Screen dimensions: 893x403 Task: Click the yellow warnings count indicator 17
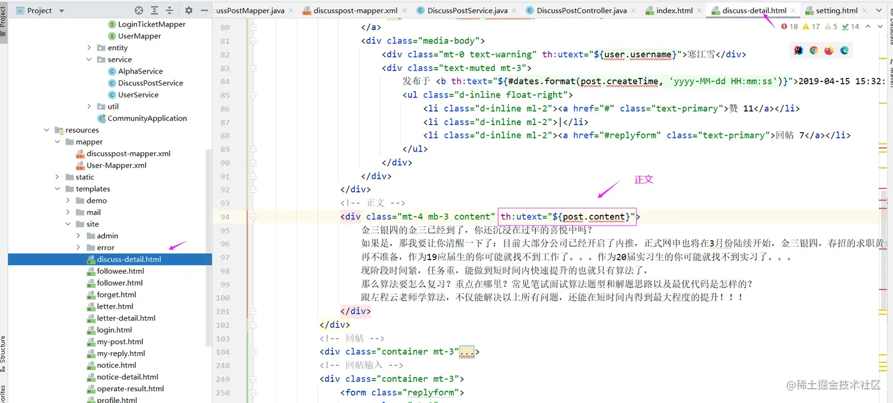(811, 27)
